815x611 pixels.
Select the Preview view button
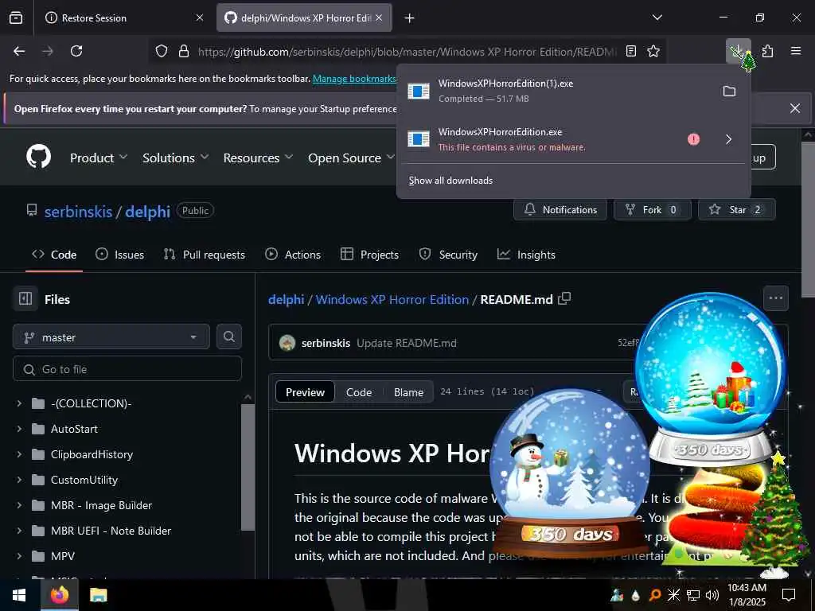click(x=305, y=392)
